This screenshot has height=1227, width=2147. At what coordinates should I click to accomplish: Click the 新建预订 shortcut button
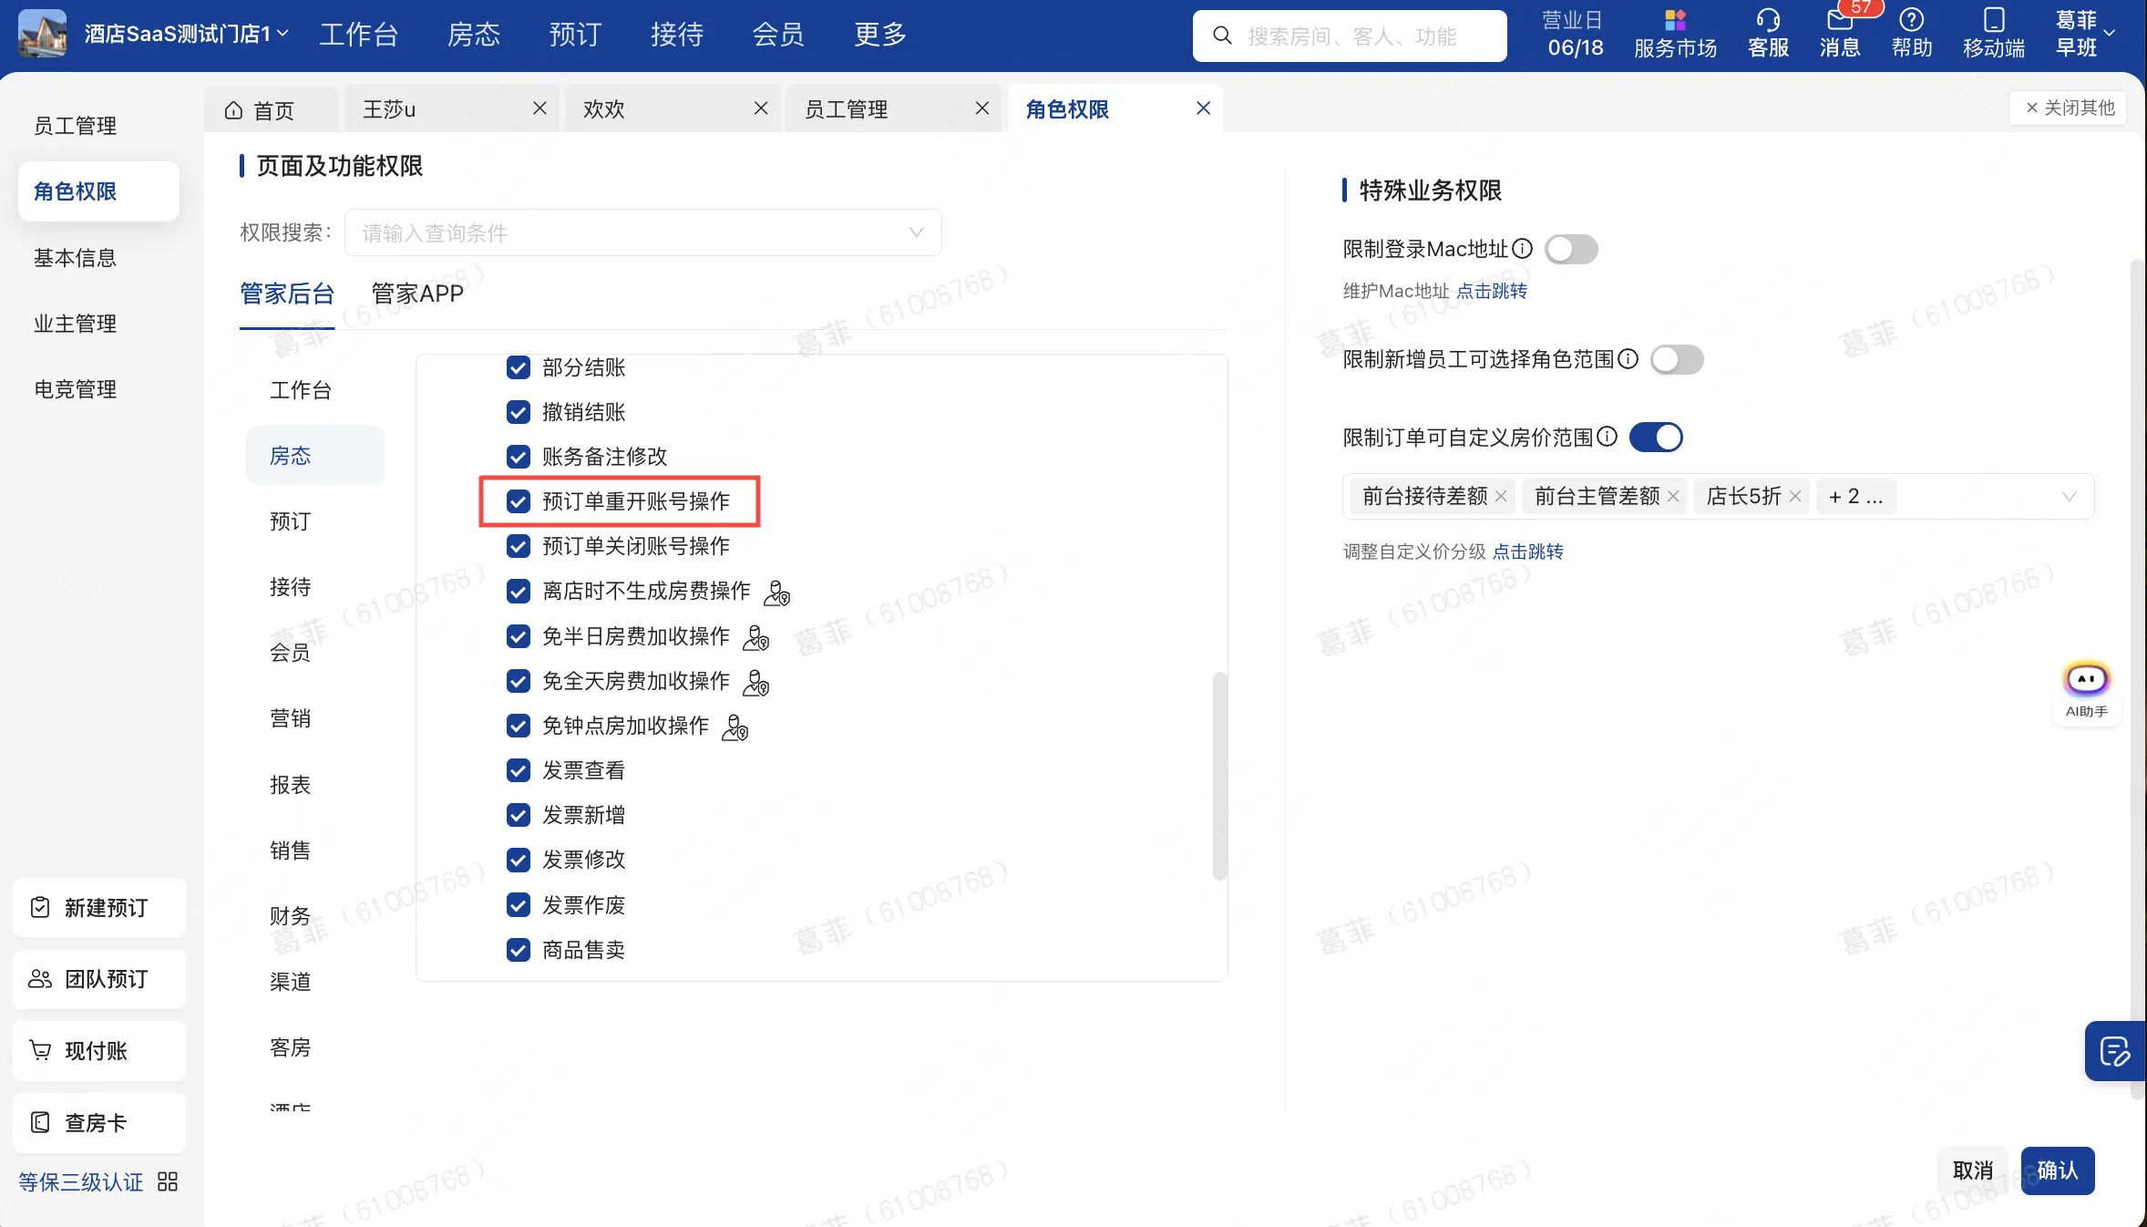tap(99, 908)
